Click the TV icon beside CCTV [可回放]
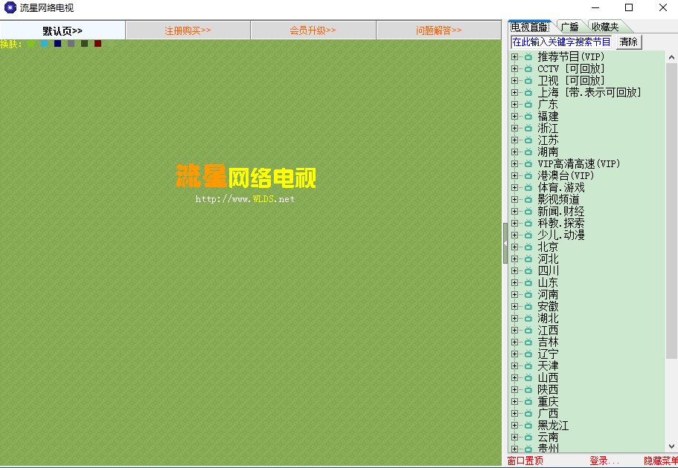 click(528, 69)
